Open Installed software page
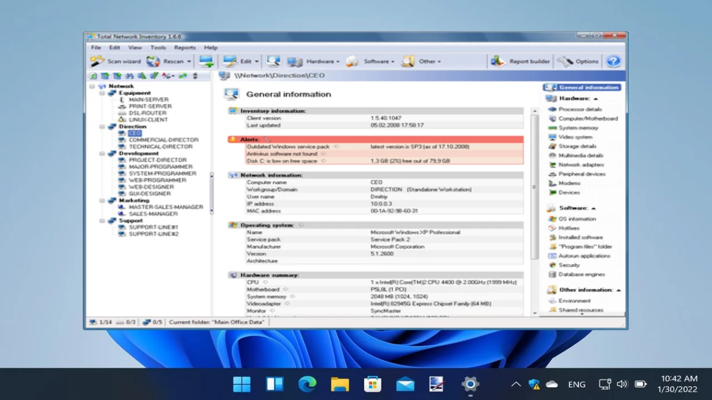Image resolution: width=712 pixels, height=400 pixels. [x=581, y=238]
